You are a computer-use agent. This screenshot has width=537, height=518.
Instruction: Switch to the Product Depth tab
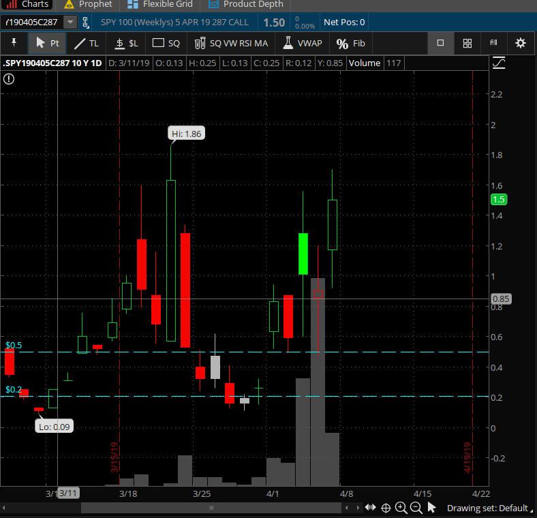click(x=246, y=5)
